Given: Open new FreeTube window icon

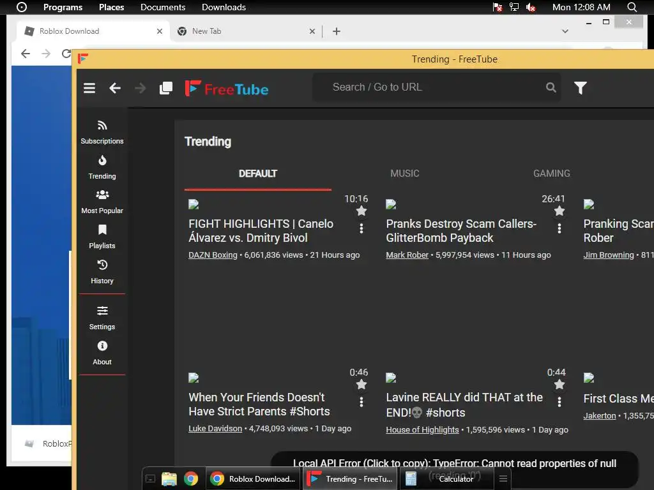Looking at the screenshot, I should click(x=166, y=88).
